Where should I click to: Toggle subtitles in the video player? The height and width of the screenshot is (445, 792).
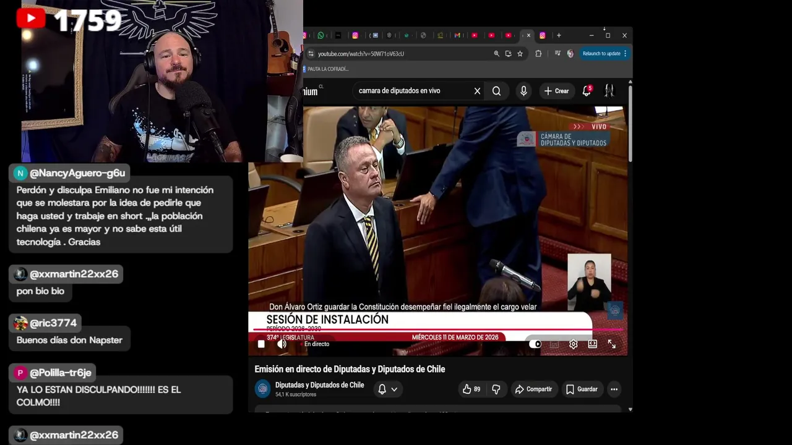click(554, 344)
